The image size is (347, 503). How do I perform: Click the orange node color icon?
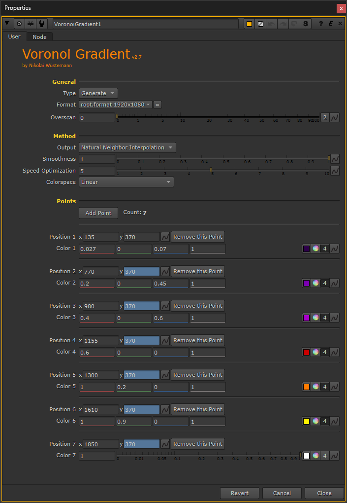249,24
